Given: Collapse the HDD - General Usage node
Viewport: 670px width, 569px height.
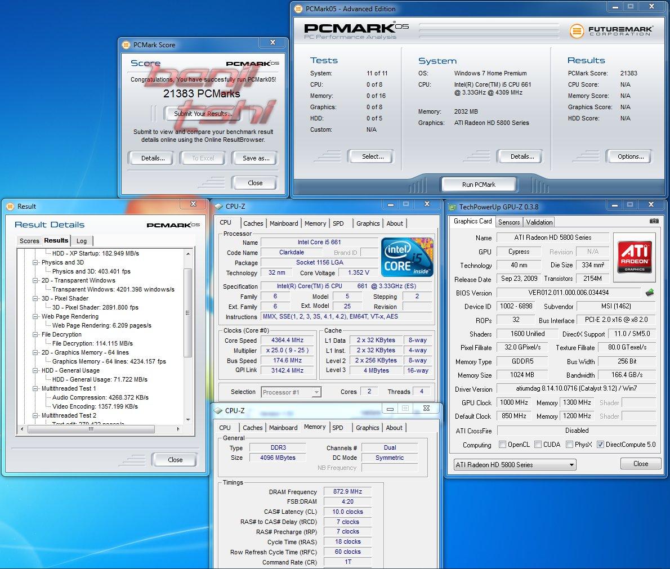Looking at the screenshot, I should 35,370.
